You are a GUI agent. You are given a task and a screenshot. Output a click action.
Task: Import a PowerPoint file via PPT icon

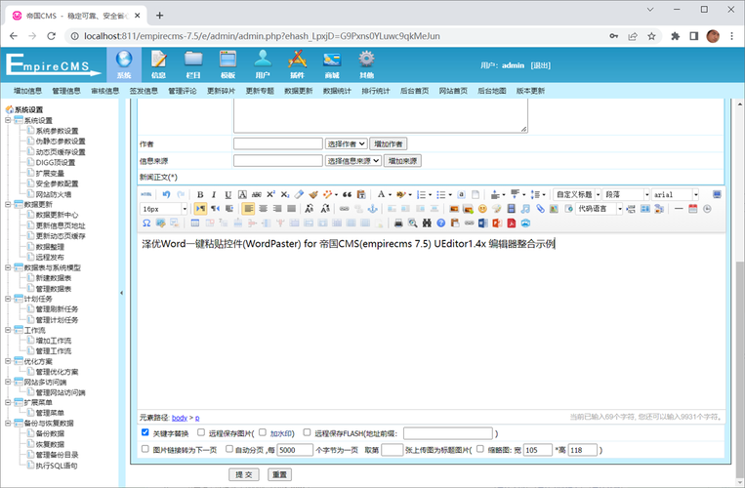coord(497,224)
